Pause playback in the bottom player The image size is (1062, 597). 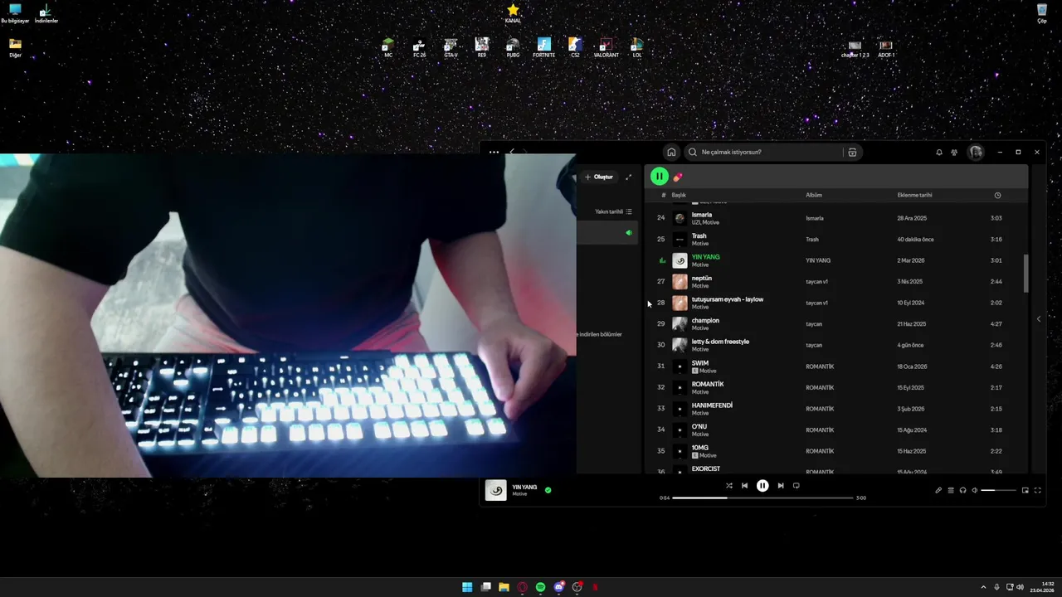tap(762, 486)
